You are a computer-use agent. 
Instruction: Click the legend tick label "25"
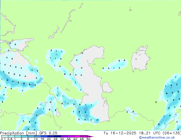(x=55, y=139)
